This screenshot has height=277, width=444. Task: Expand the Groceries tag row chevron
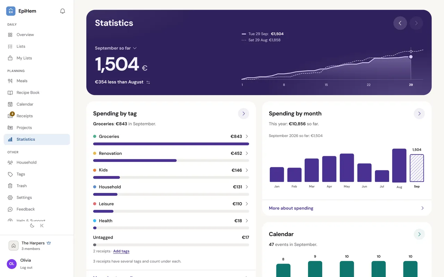tap(247, 136)
